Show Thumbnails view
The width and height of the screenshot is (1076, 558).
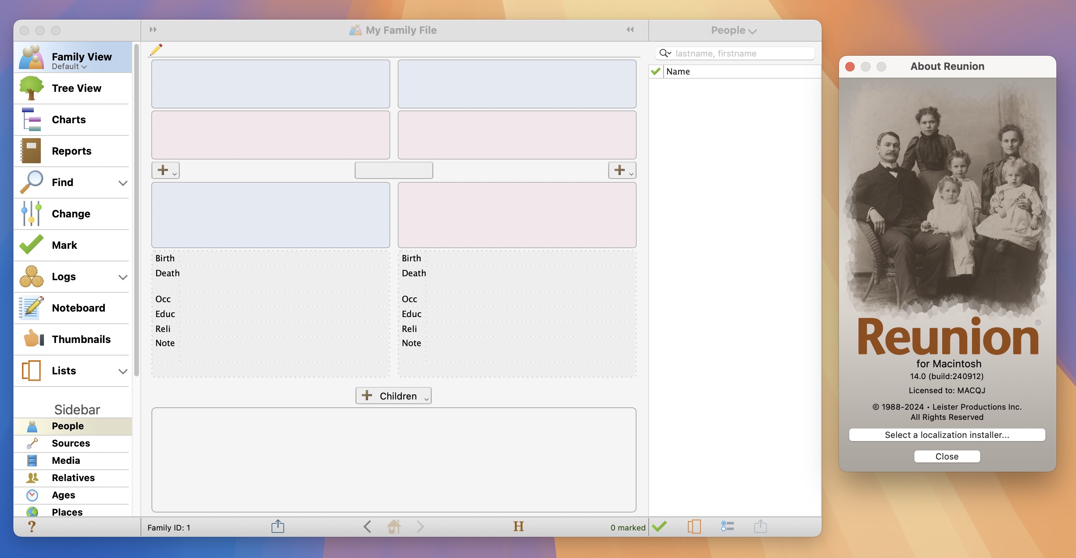tap(73, 339)
